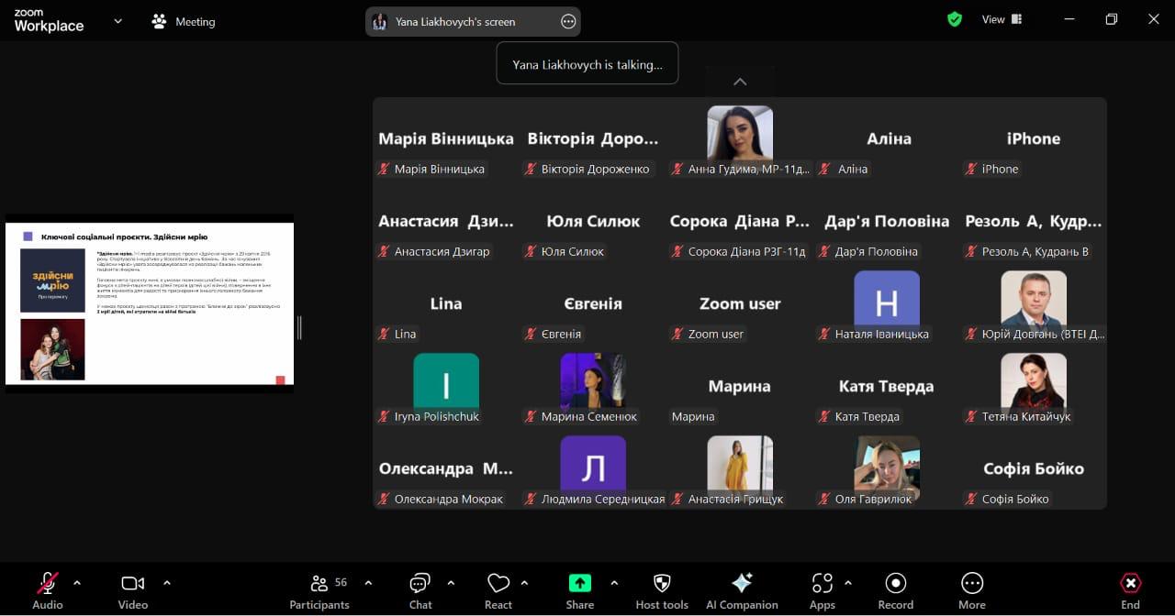The image size is (1175, 616).
Task: Toggle the camera with Video button
Action: [x=133, y=589]
